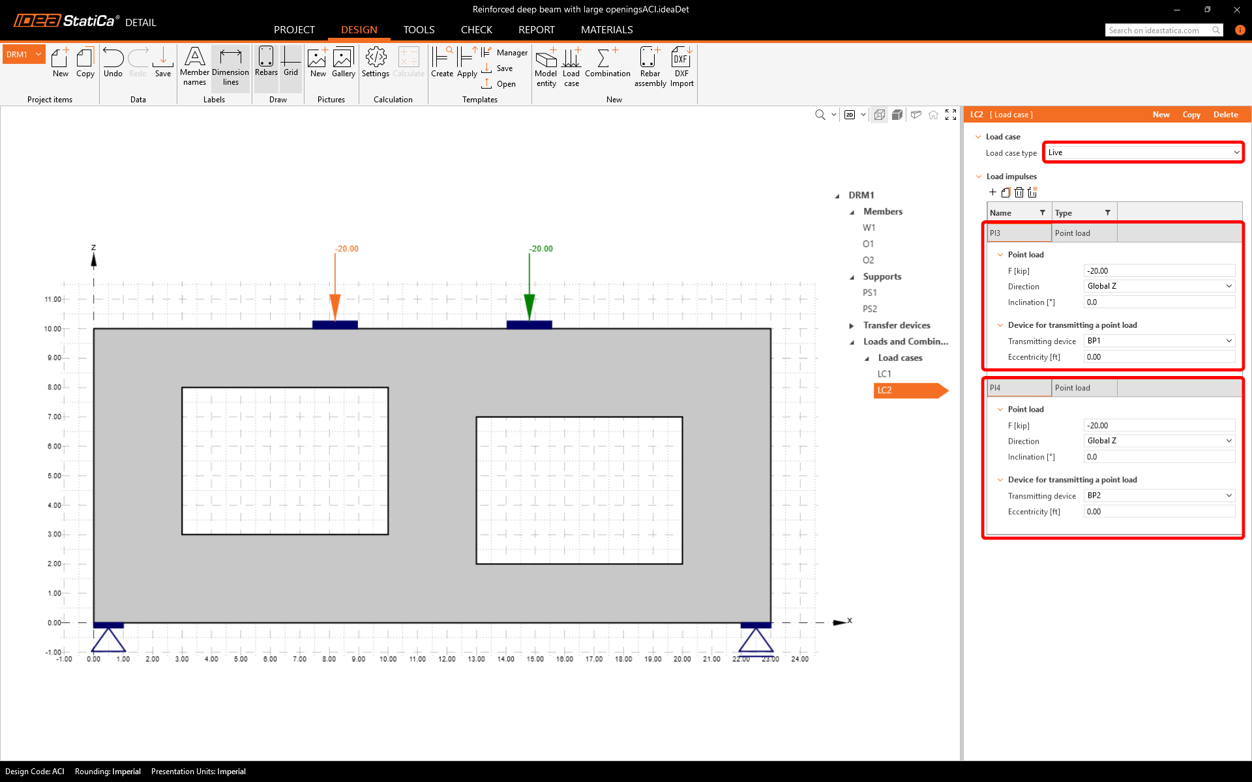Add a new load impulse with plus icon

992,192
